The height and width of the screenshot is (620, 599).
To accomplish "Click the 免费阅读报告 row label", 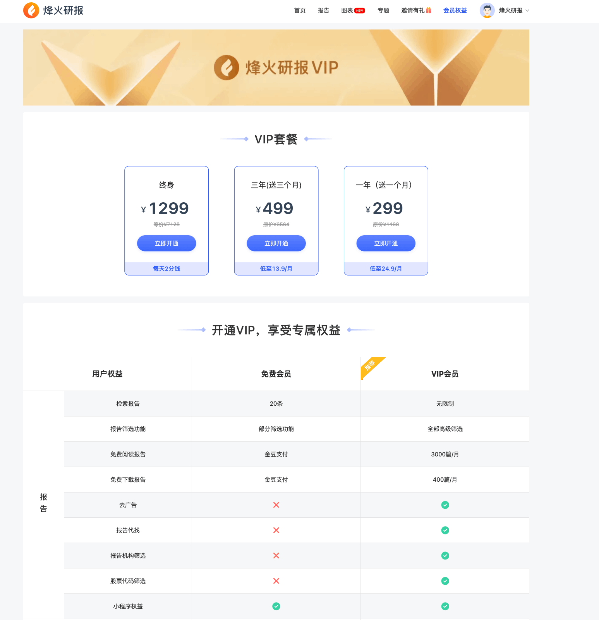I will click(128, 454).
